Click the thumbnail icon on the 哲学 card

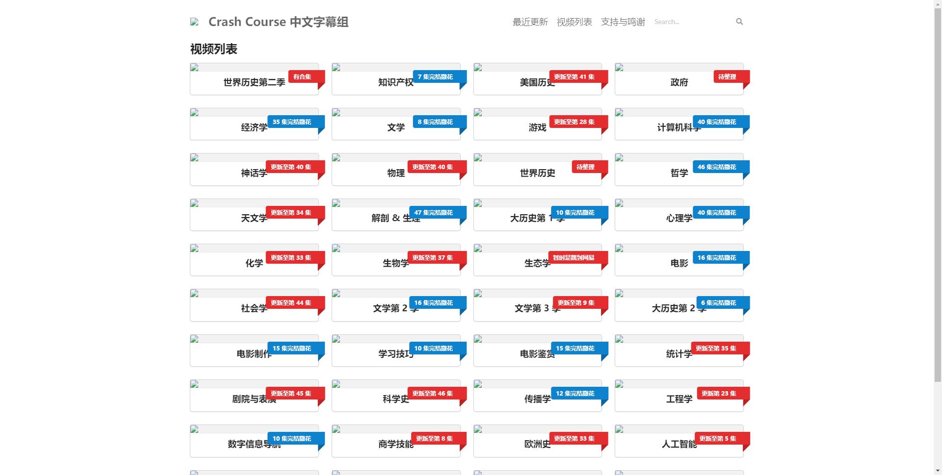[x=620, y=159]
